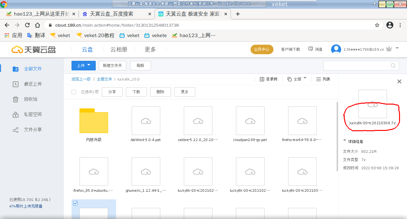The width and height of the screenshot is (407, 219).
Task: Show 目录树 directory tree
Action: pos(269,79)
